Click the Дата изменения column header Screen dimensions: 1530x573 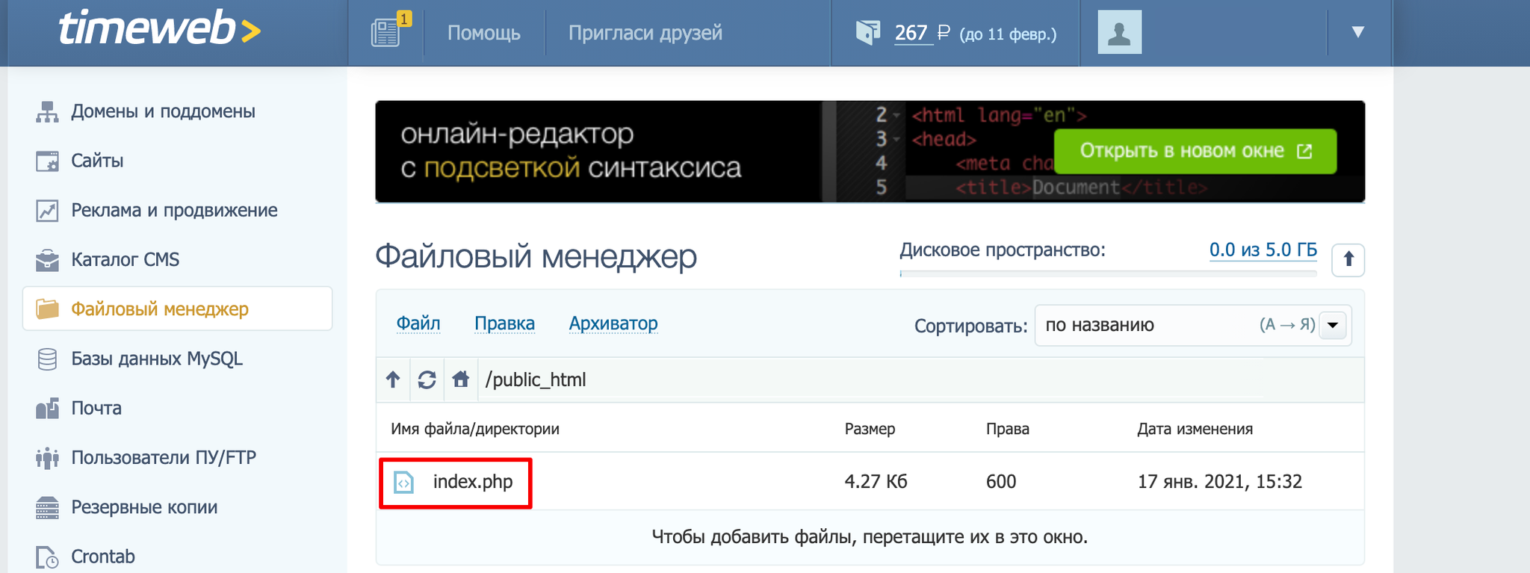tap(1195, 429)
